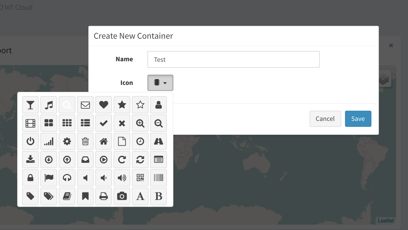
Task: Select the inbox icon
Action: [85, 160]
